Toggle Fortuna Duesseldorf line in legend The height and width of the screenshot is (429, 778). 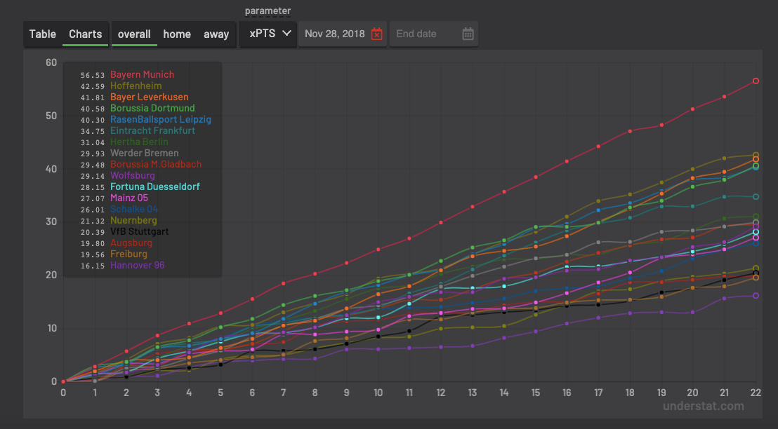154,186
